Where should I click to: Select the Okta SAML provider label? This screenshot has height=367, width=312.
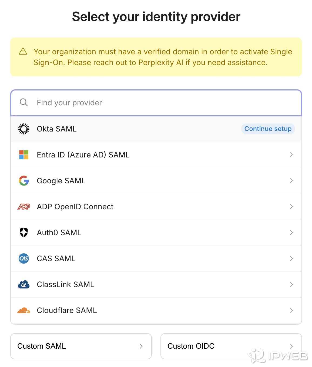coord(57,129)
